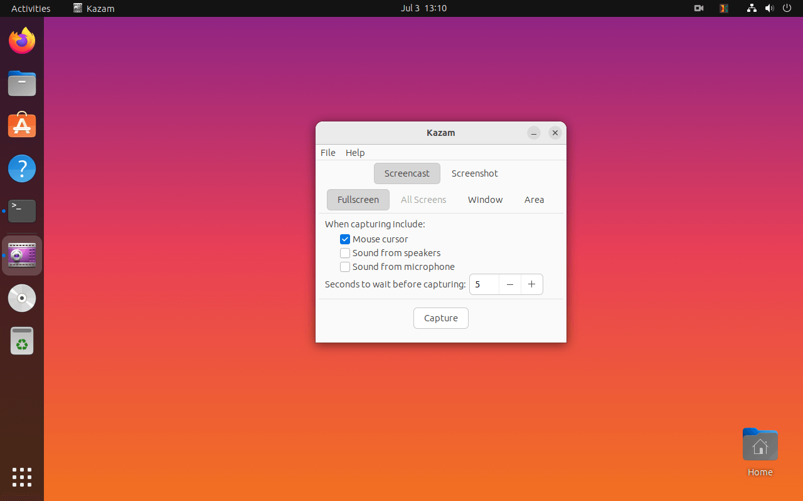The image size is (803, 501).
Task: Open the disc drive icon in dock
Action: 22,298
